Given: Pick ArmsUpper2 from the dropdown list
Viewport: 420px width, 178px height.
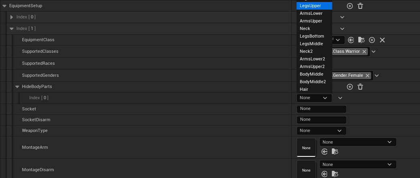Looking at the screenshot, I should tap(312, 66).
